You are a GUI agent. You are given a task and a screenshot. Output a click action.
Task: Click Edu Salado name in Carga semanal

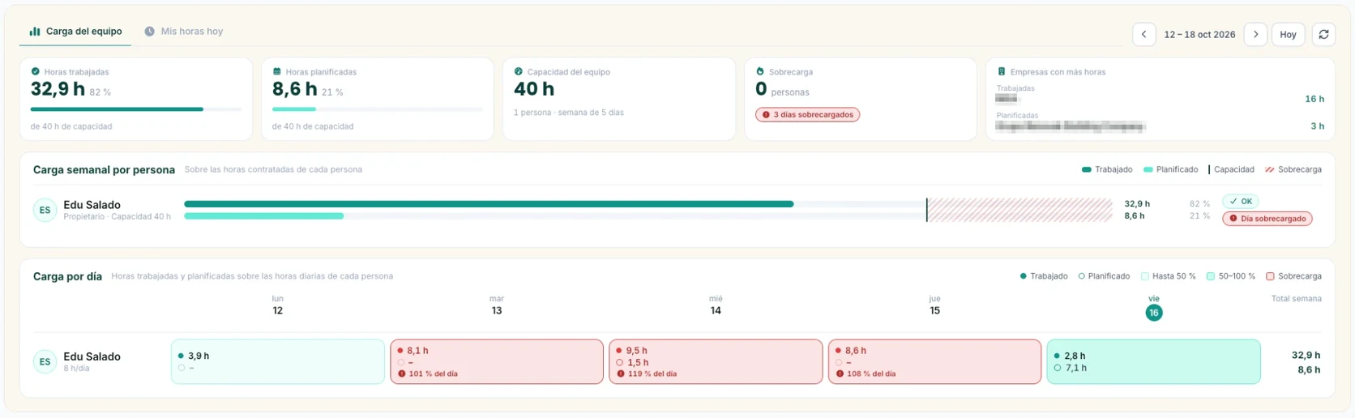click(92, 205)
